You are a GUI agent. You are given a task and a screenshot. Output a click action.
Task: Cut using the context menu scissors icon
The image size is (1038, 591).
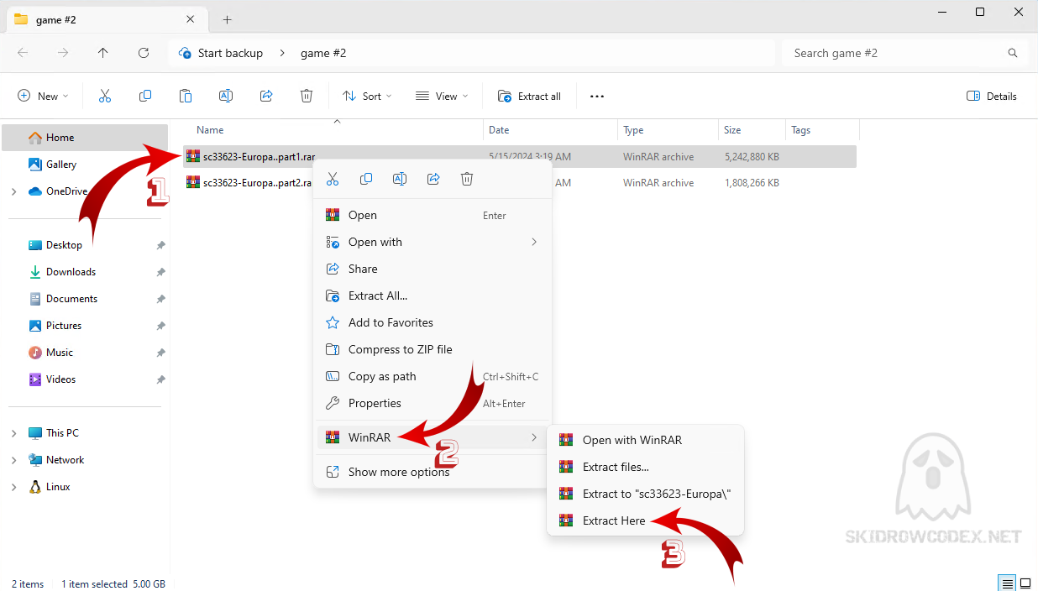pos(333,179)
